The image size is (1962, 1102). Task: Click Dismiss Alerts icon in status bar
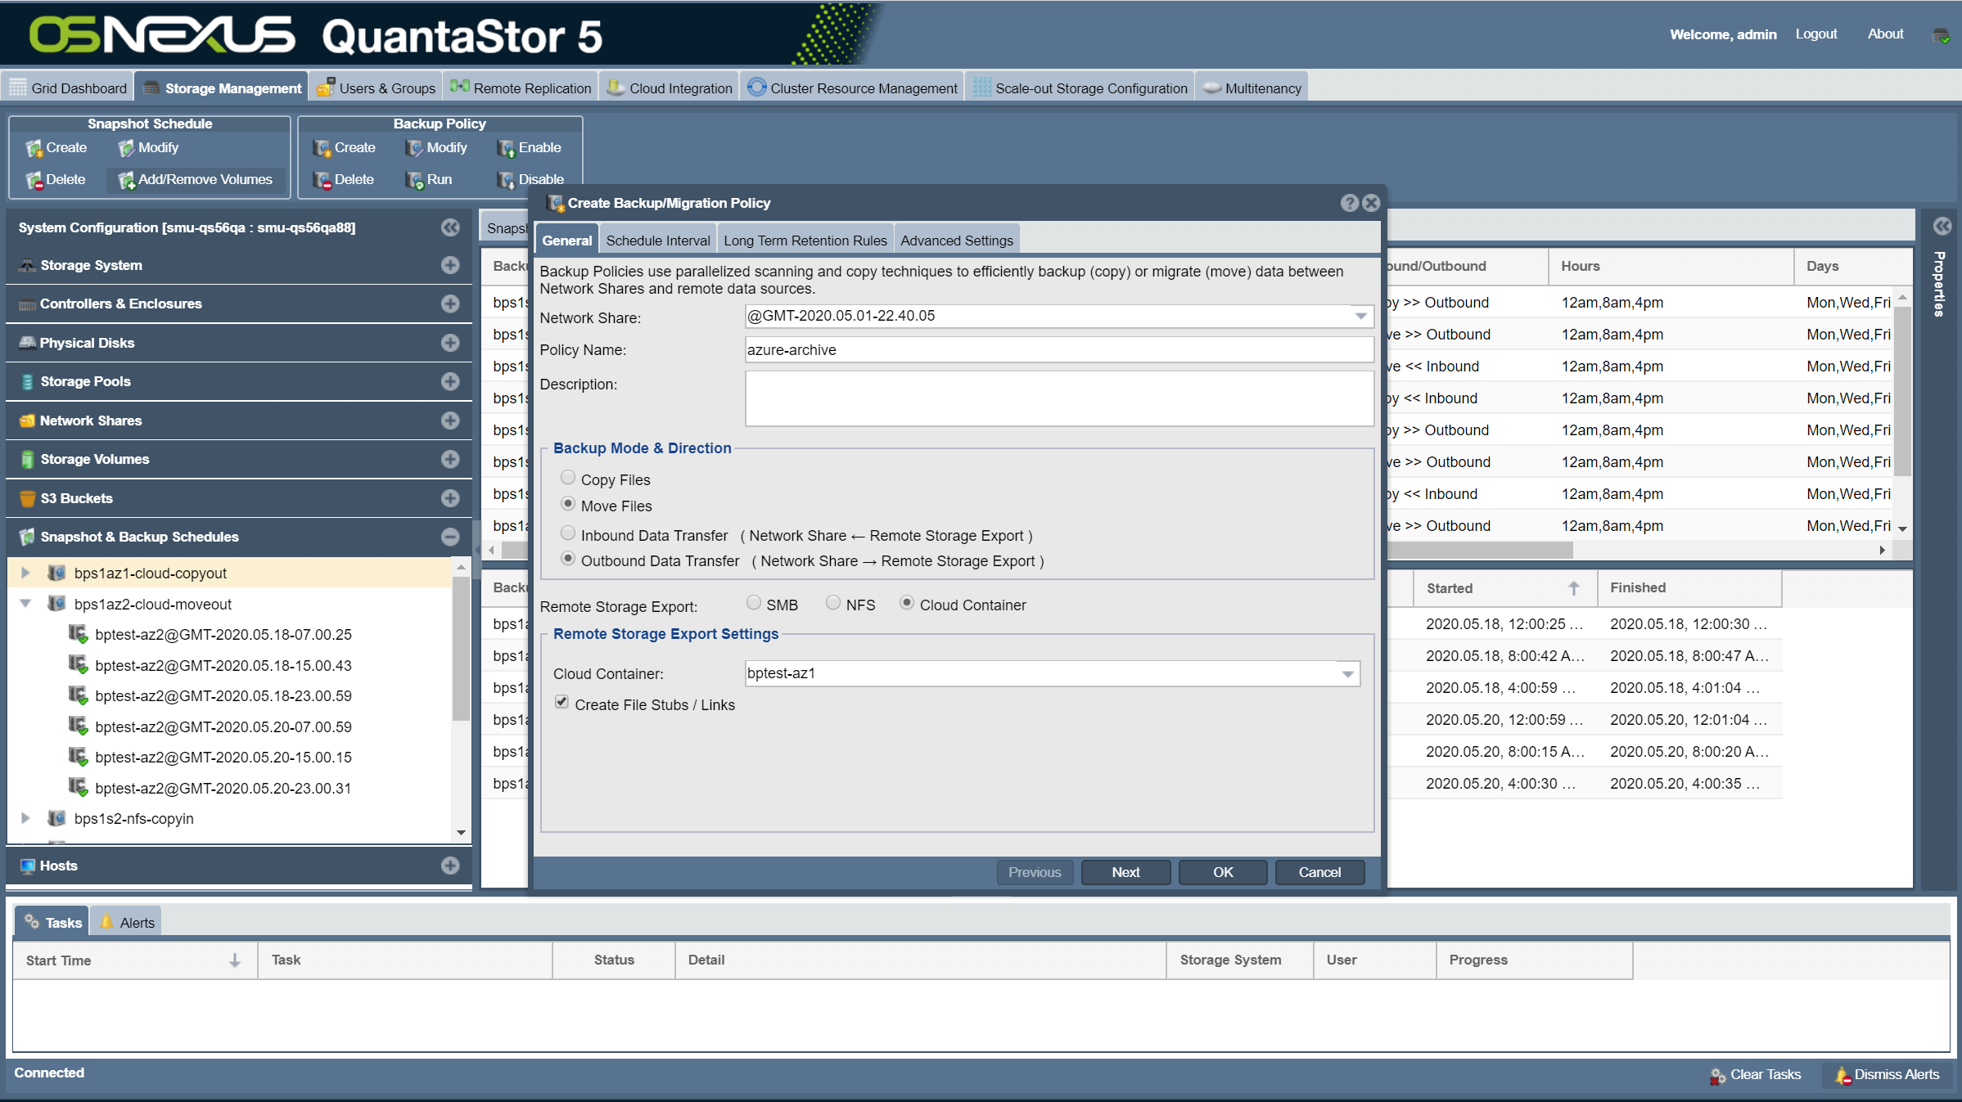click(x=1842, y=1075)
